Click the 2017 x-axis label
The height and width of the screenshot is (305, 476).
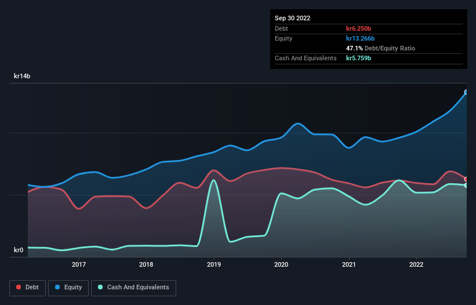[79, 264]
